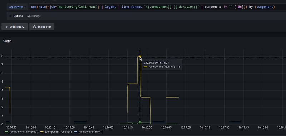
Task: Click the Graph panel title
Action: click(7, 41)
